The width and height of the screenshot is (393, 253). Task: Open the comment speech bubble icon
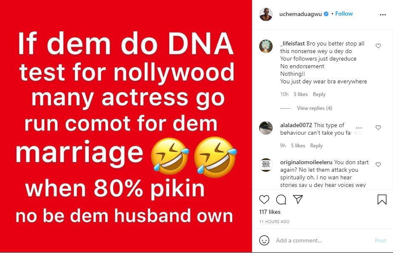[281, 200]
